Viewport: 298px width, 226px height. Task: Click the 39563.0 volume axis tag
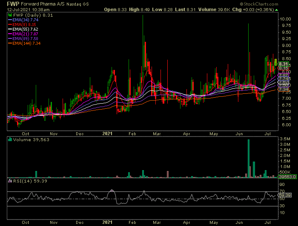287,177
